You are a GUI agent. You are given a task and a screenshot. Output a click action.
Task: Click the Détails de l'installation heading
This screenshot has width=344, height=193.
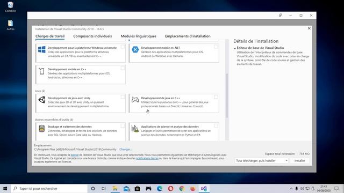coord(256,41)
